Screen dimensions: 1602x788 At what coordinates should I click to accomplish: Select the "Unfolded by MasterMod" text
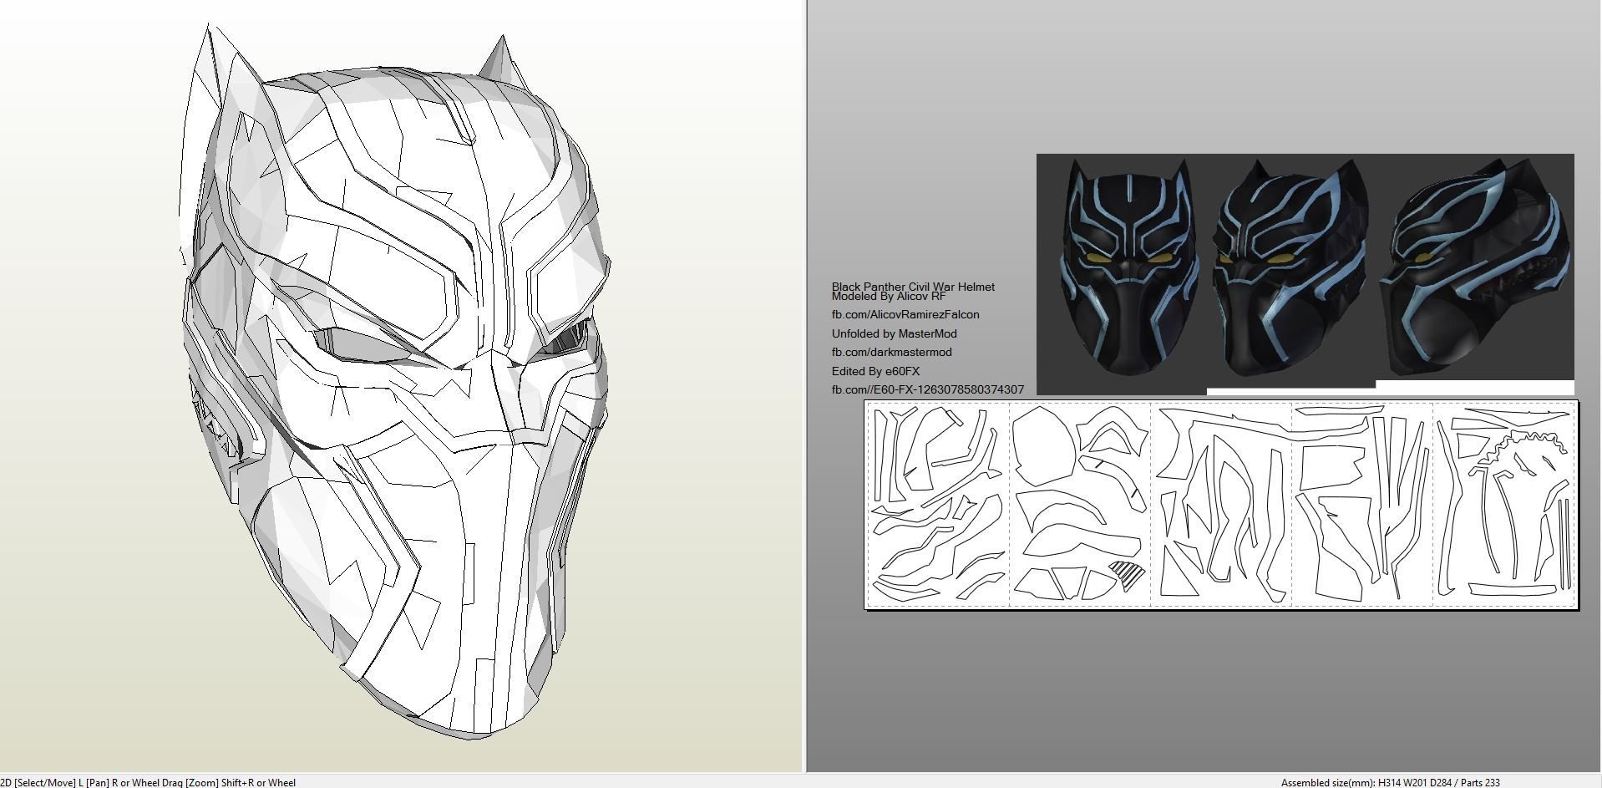click(x=894, y=333)
